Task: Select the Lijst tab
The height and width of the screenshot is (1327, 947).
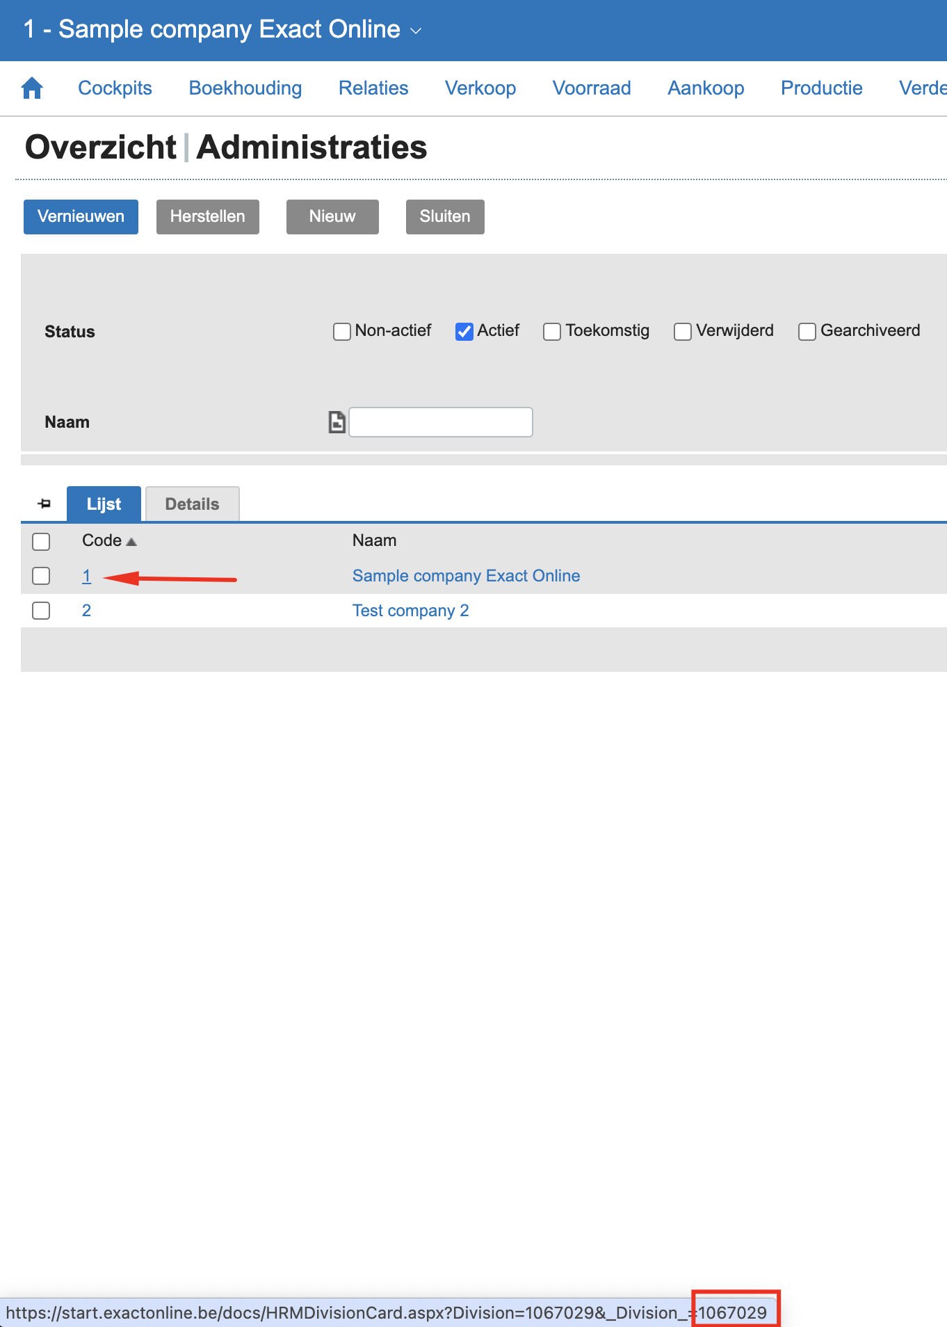Action: (104, 504)
